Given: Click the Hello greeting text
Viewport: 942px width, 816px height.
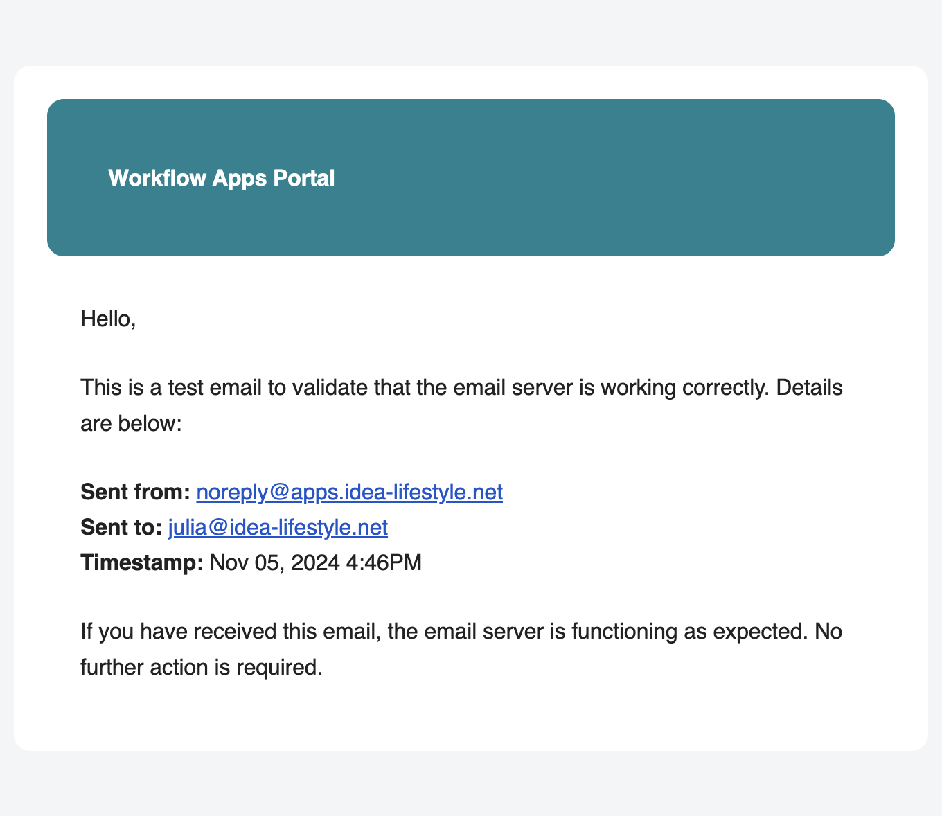Looking at the screenshot, I should tap(107, 319).
